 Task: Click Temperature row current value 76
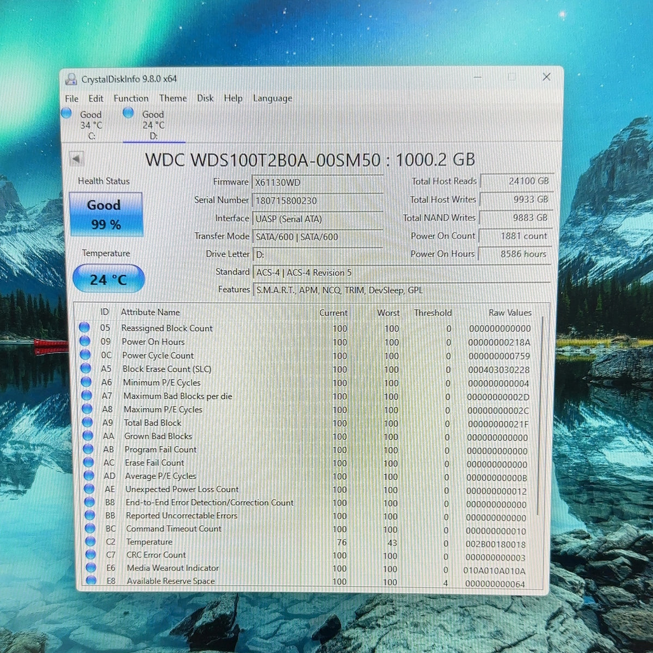[341, 543]
